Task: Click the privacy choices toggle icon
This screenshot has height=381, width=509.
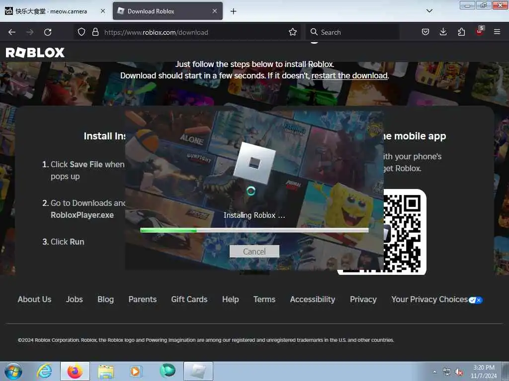Action: tap(476, 300)
